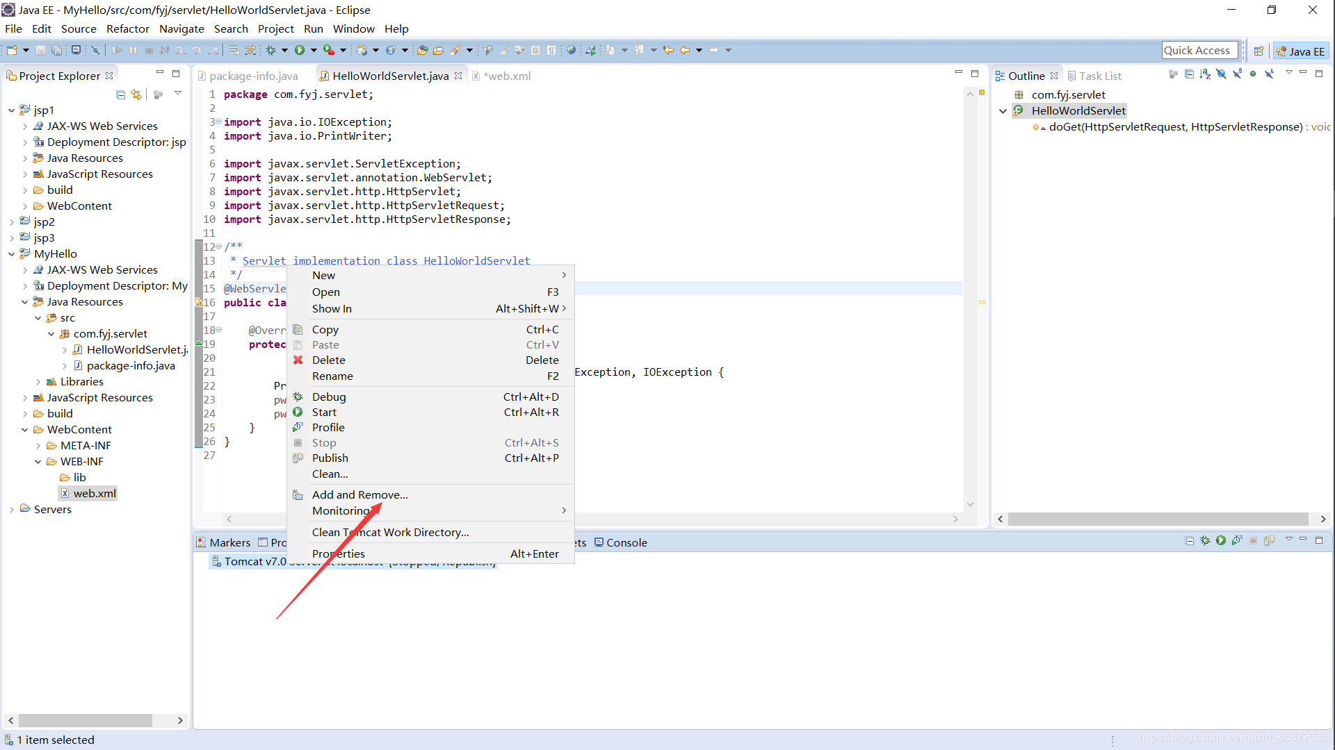
Task: Choose Add and Remove... in context menu
Action: [359, 494]
